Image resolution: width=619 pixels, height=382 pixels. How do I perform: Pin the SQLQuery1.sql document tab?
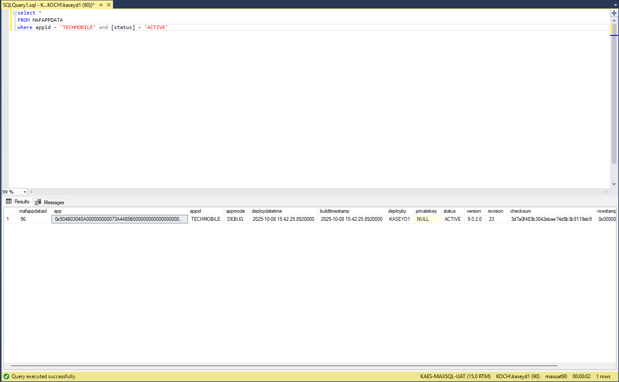(101, 5)
